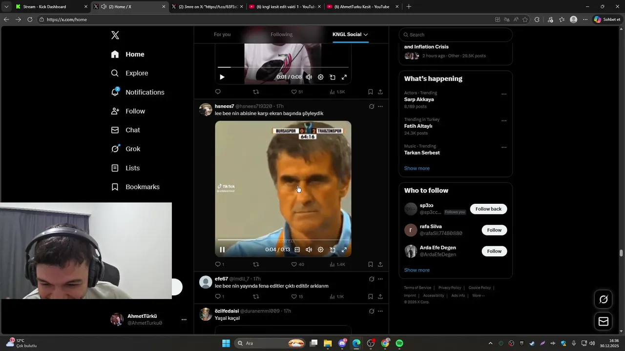The image size is (625, 351).
Task: Focus the X Search input field
Action: pos(456,35)
